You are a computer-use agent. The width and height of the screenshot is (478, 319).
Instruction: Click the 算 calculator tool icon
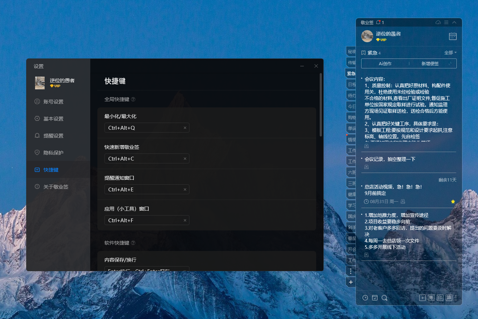449,298
